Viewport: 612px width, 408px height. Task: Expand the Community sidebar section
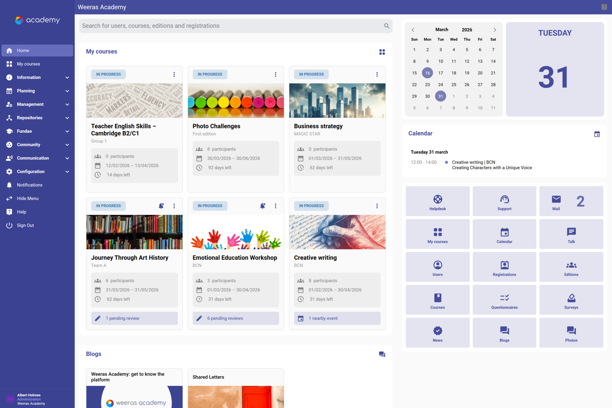pos(29,144)
